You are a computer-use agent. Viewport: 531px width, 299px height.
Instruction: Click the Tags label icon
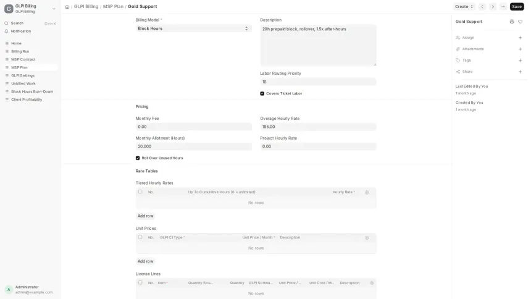(x=458, y=61)
